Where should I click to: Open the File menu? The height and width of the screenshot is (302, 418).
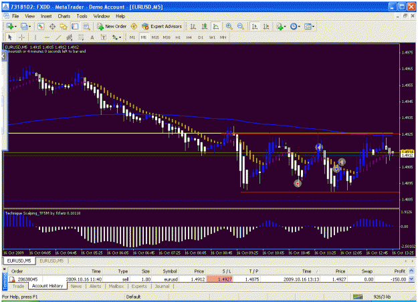pyautogui.click(x=15, y=16)
